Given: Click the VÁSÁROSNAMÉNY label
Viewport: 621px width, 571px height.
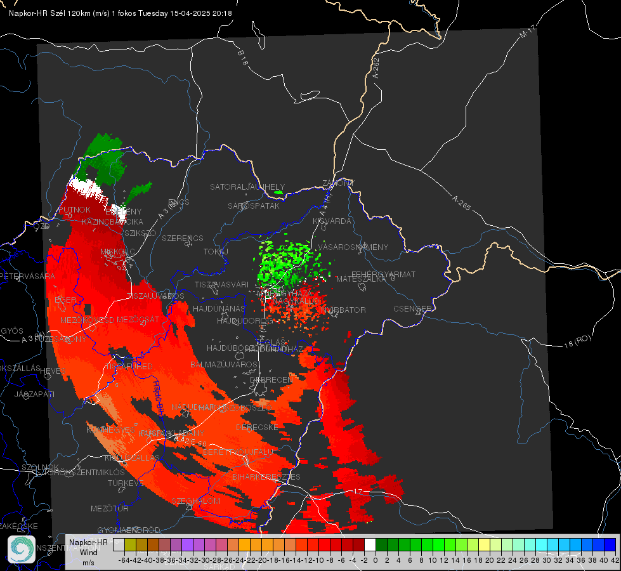Looking at the screenshot, I should pos(353,247).
